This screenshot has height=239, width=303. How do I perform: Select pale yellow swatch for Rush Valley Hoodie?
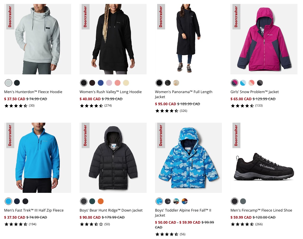126,83
